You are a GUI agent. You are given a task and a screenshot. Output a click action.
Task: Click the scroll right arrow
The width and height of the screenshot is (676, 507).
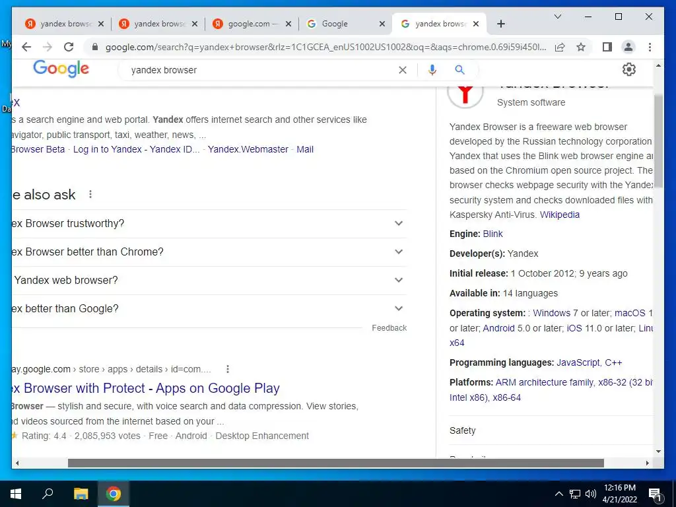648,463
